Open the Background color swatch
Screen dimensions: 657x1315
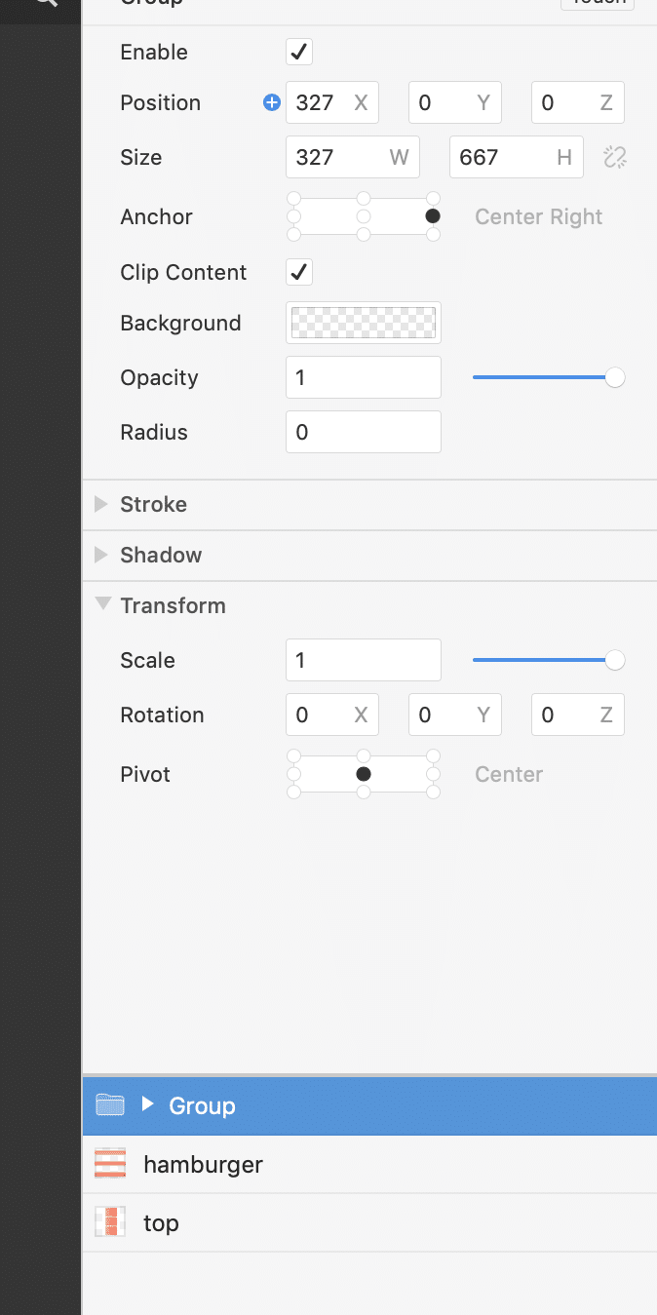363,323
